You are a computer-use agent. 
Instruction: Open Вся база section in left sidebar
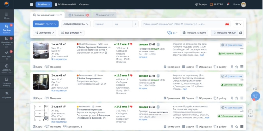pos(7,29)
